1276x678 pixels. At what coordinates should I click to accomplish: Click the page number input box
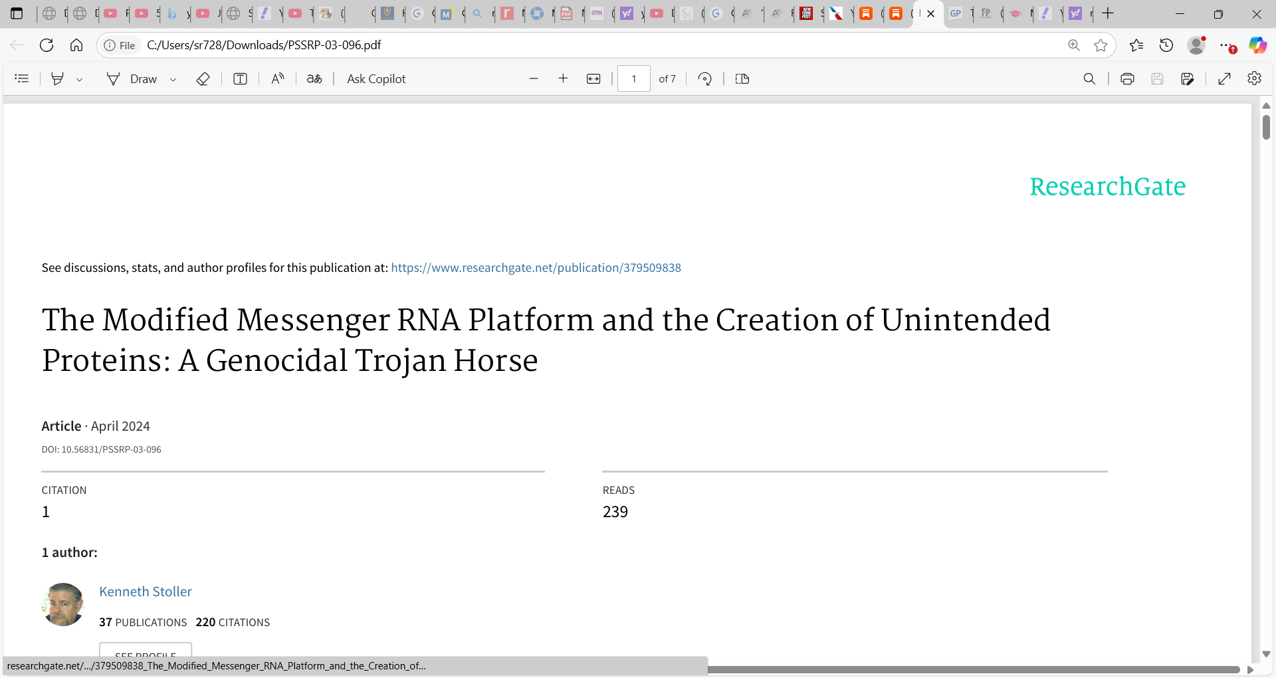click(x=634, y=78)
